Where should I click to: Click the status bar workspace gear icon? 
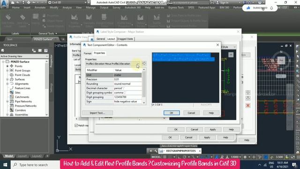tap(245, 157)
